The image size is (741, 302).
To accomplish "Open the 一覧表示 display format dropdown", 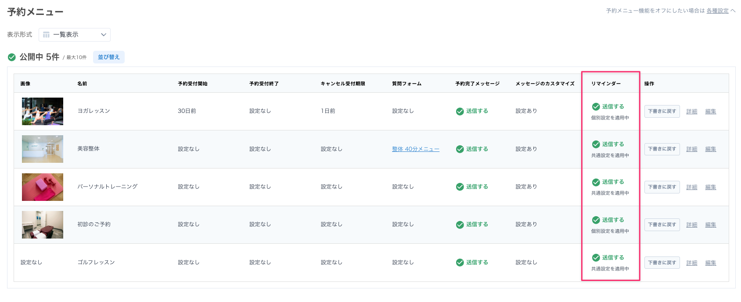I will [x=74, y=35].
